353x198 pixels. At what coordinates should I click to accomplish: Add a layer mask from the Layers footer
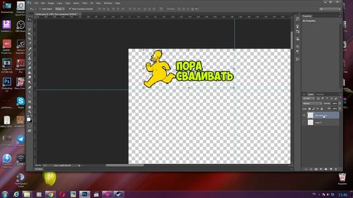point(316,169)
